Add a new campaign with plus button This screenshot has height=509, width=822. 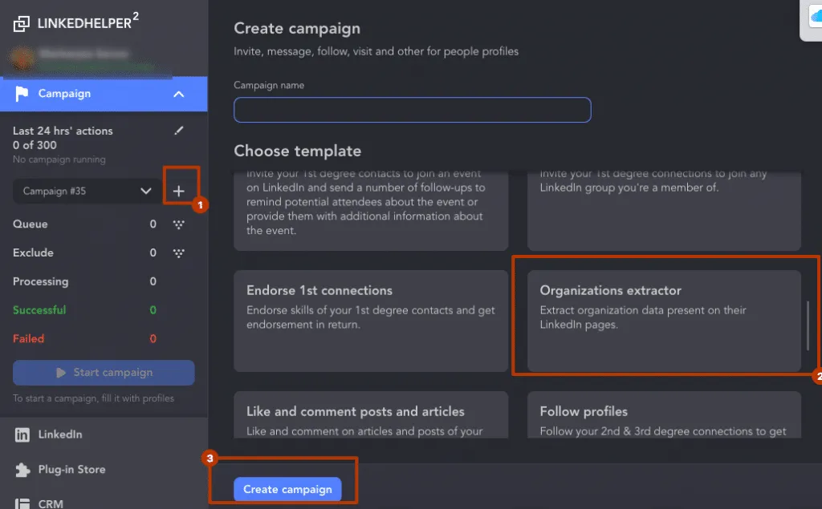pos(179,191)
